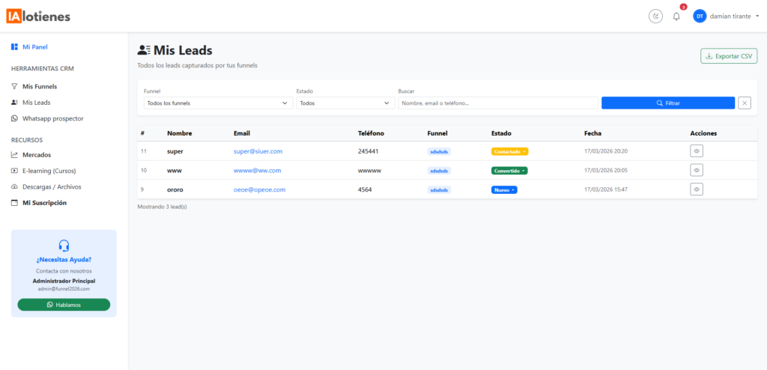Click the Hablamos WhatsApp button

(x=64, y=305)
